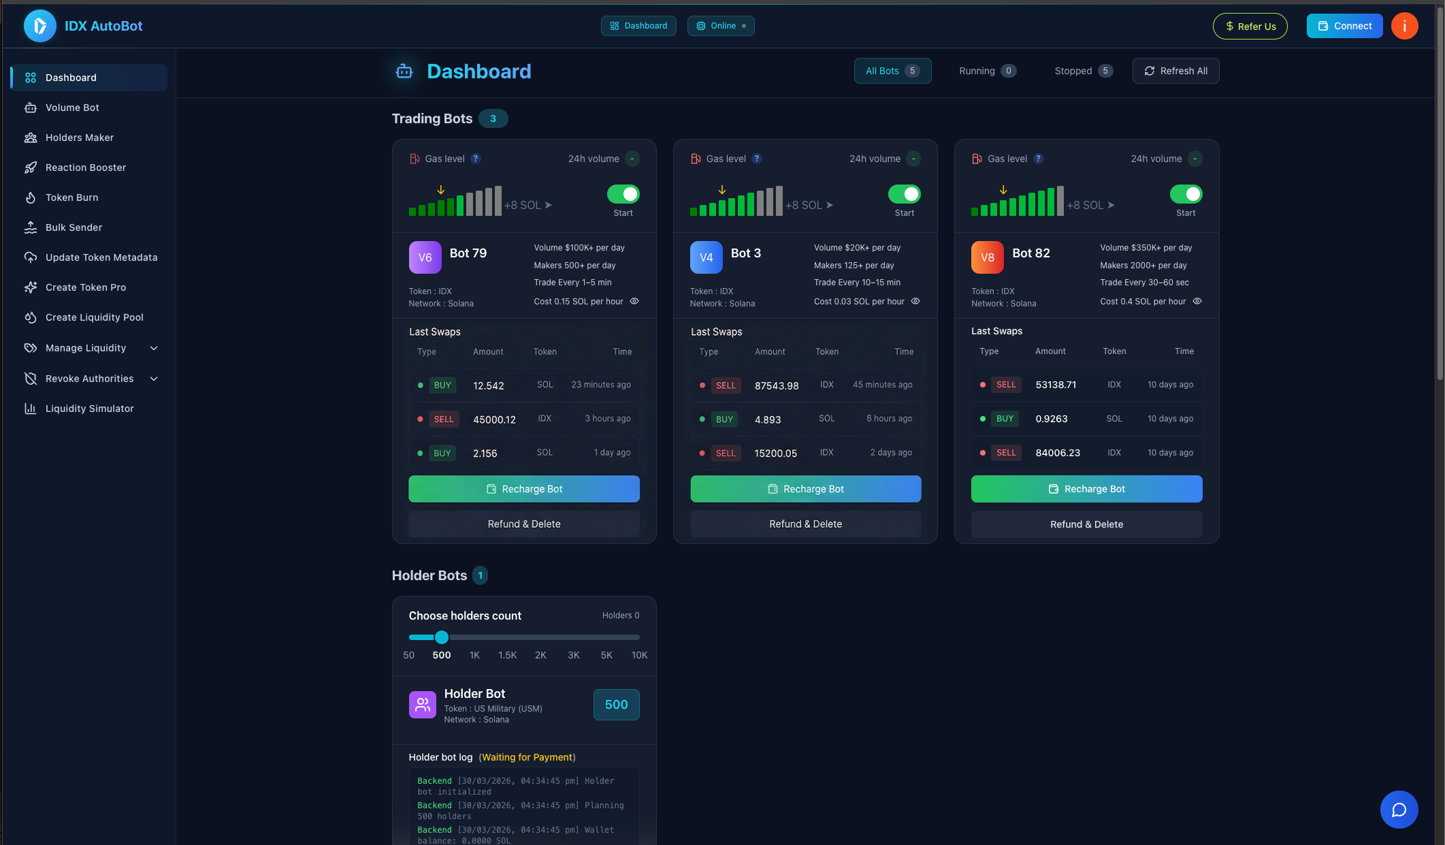
Task: Click Bot 79 gas level help icon
Action: (476, 159)
